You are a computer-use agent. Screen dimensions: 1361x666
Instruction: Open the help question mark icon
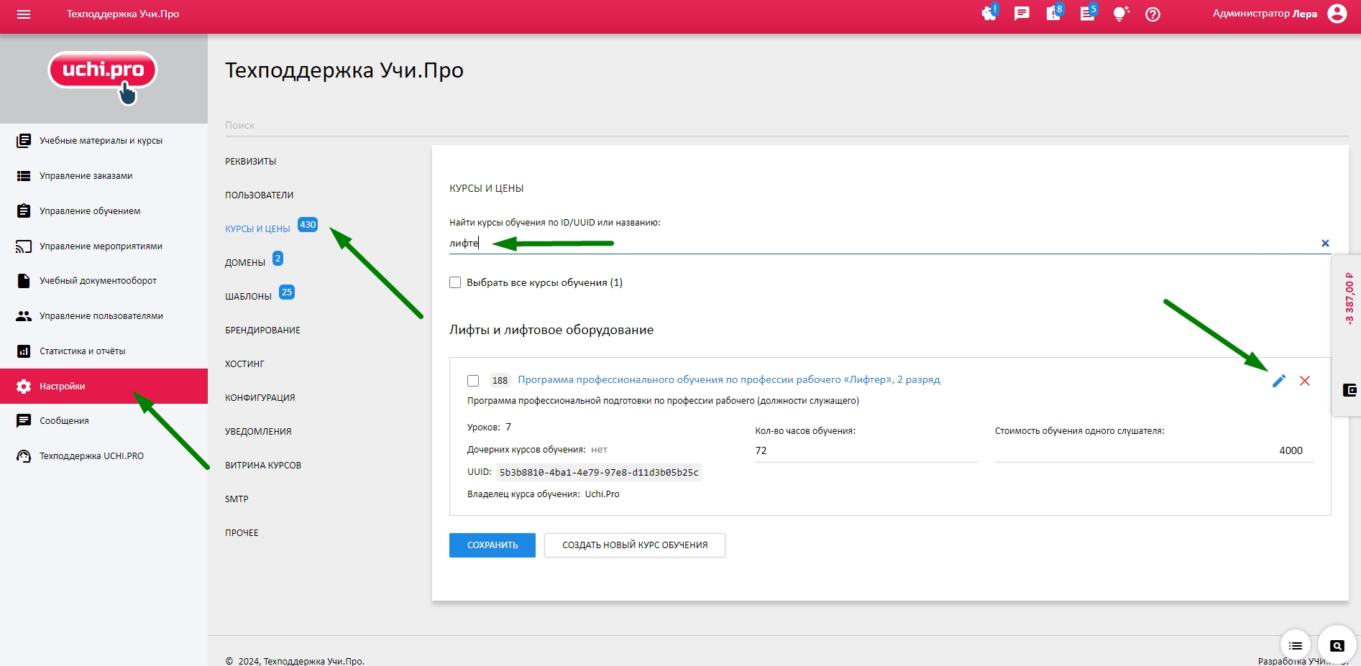coord(1153,14)
